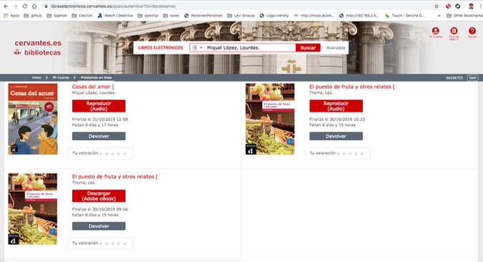Viewport: 483px width, 262px height.
Task: Open the Spanish bookmarks folder
Action: tap(57, 16)
